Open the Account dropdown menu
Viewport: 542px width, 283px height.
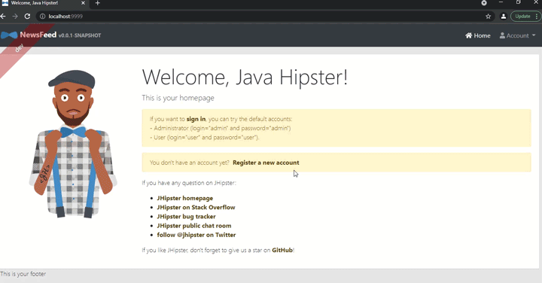[517, 35]
